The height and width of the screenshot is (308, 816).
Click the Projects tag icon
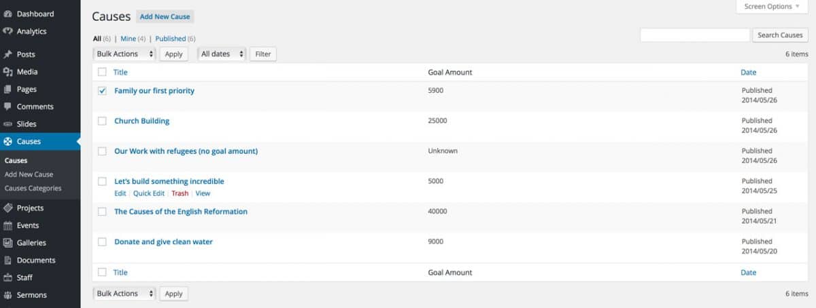coord(7,208)
